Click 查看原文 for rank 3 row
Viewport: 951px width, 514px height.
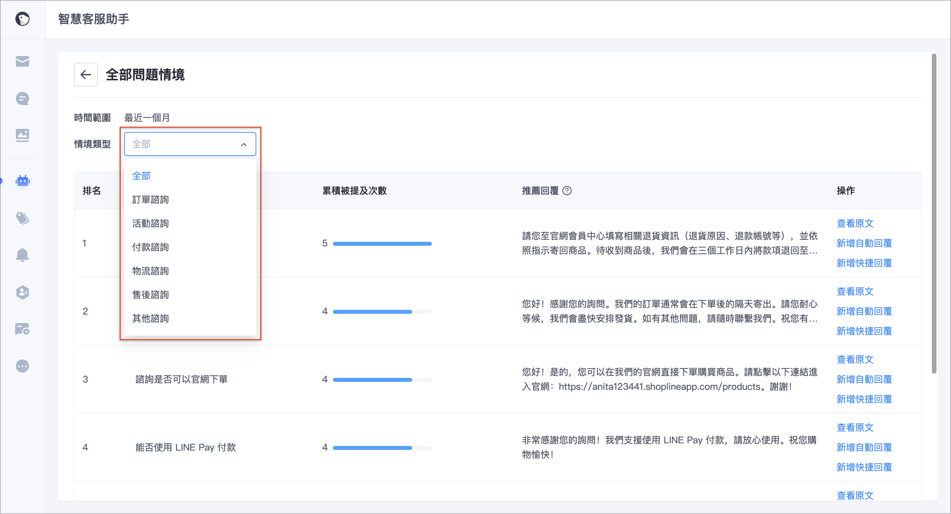[x=855, y=359]
